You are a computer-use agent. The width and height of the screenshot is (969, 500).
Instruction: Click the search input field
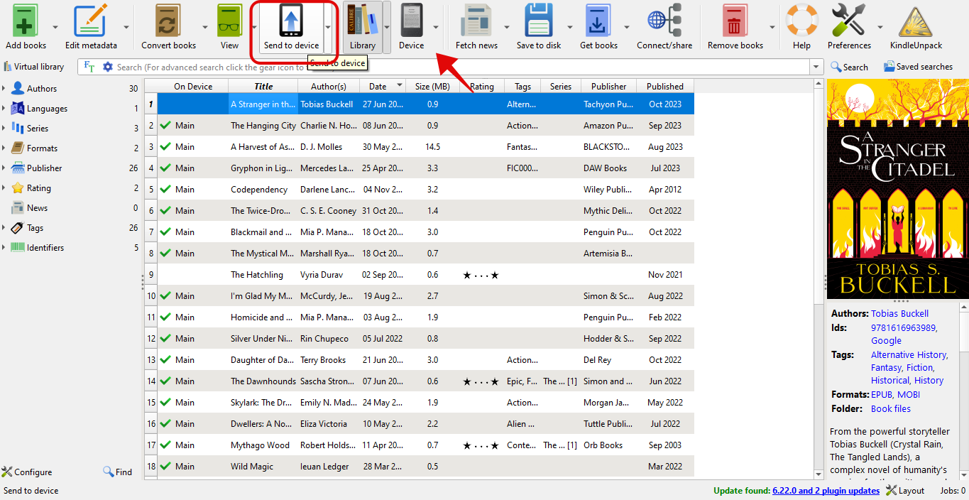461,67
